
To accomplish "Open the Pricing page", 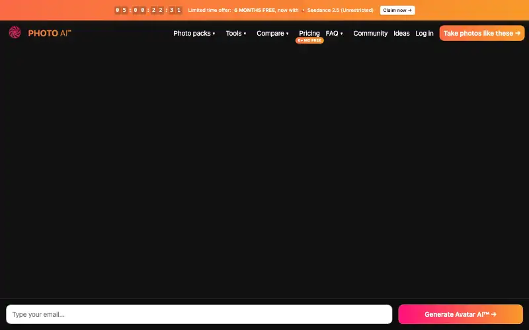I will point(309,33).
